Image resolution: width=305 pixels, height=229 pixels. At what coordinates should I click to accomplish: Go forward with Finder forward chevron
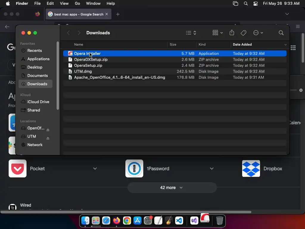pos(79,33)
